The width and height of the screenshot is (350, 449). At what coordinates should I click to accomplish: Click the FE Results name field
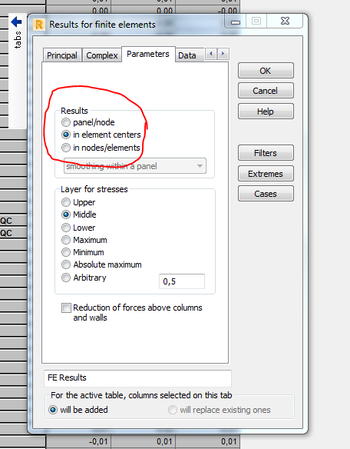click(137, 378)
